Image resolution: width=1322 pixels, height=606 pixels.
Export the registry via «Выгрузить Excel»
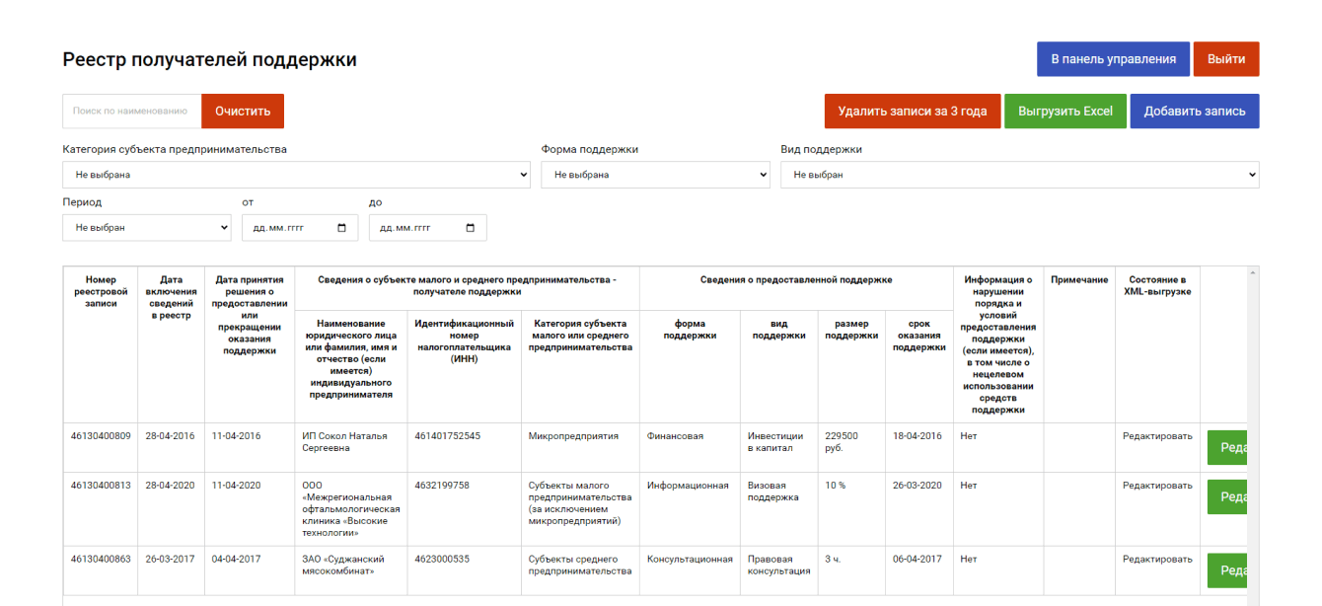[1065, 111]
